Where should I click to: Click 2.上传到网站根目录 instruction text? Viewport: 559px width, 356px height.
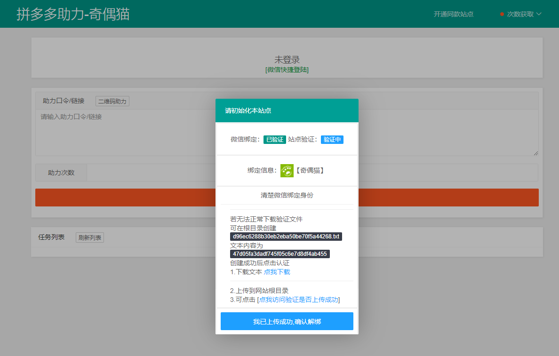259,291
